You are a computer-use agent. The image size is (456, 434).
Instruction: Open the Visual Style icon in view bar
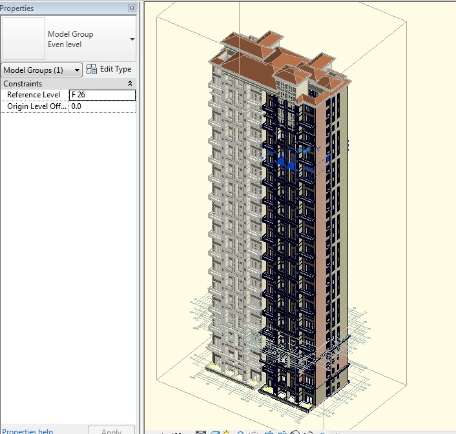214,433
